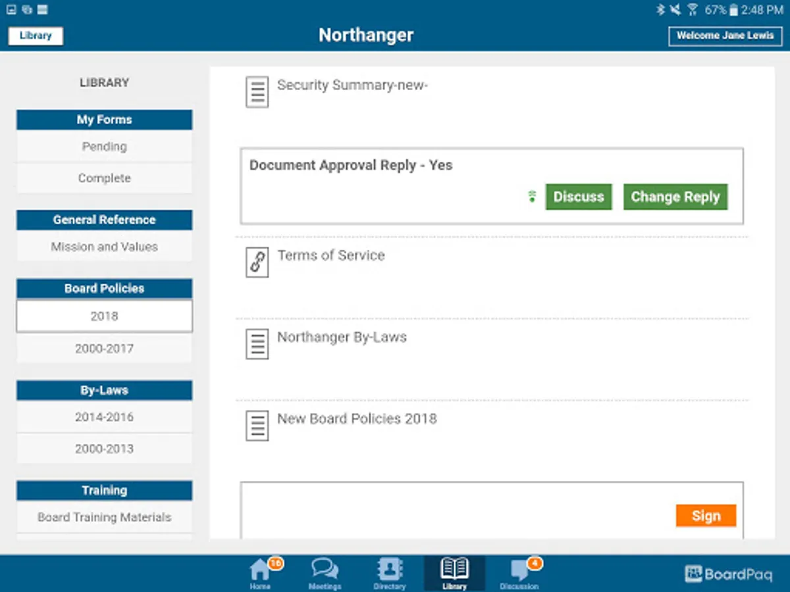The width and height of the screenshot is (790, 592).
Task: Click the Library button in the header
Action: point(36,36)
